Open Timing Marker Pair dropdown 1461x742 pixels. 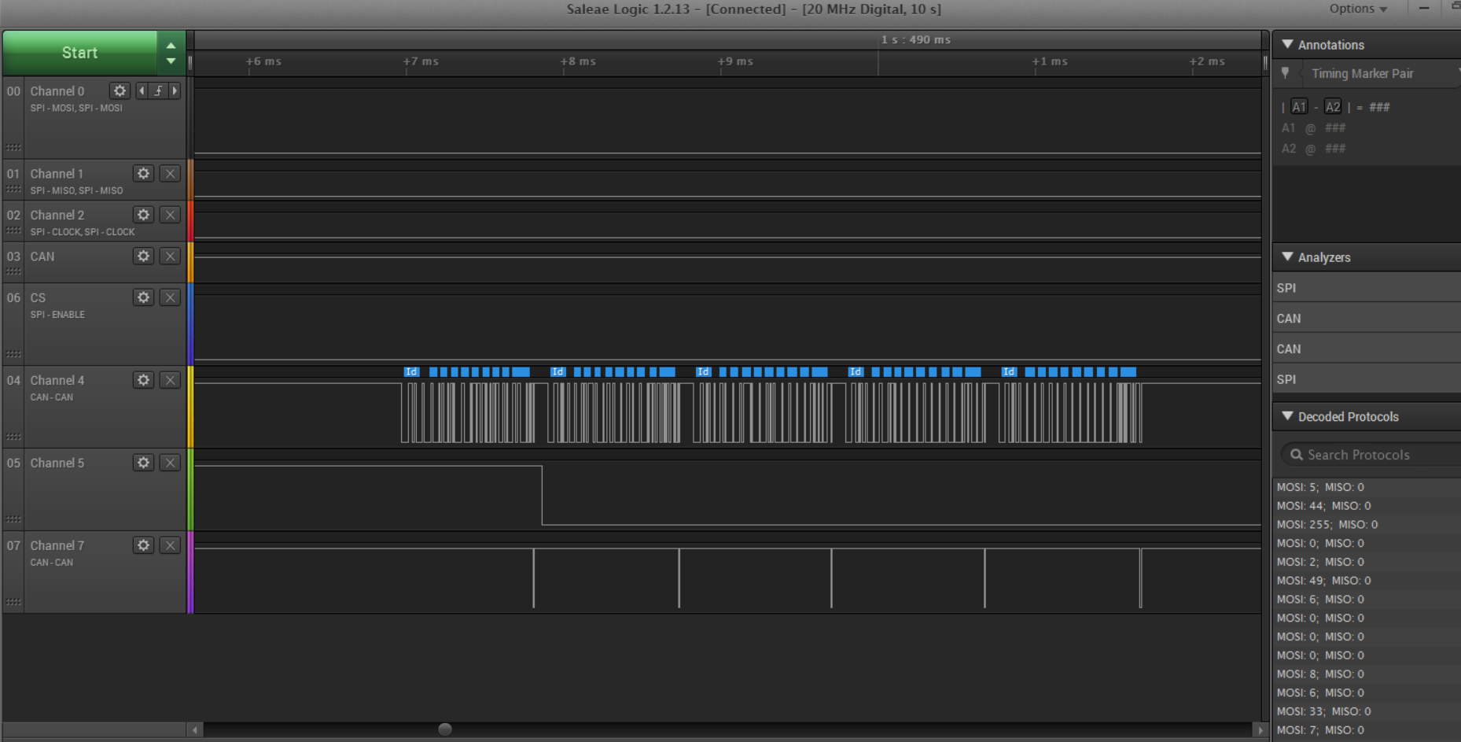pyautogui.click(x=1380, y=73)
